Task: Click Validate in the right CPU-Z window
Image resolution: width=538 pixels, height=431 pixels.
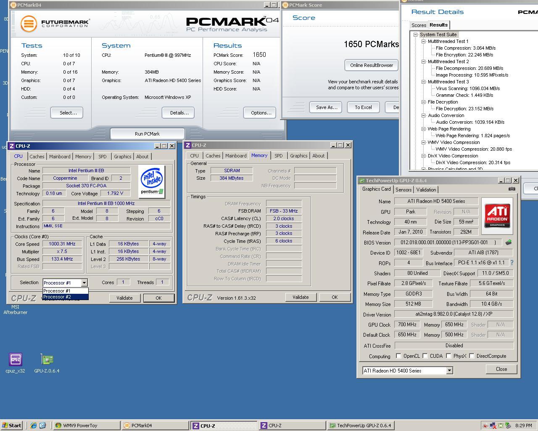Action: point(301,297)
